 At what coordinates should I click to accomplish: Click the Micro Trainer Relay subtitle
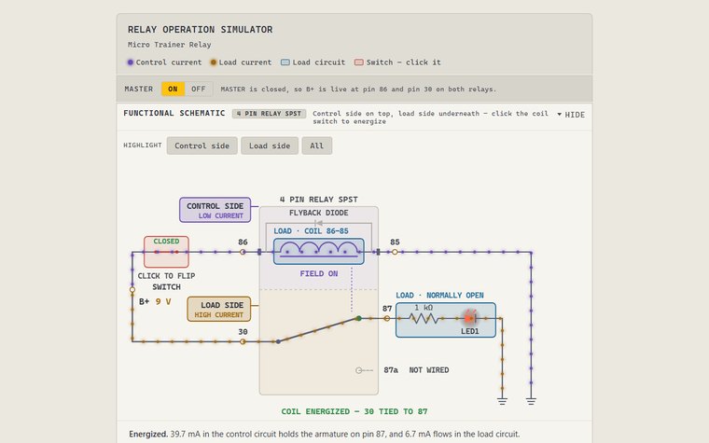tap(169, 45)
